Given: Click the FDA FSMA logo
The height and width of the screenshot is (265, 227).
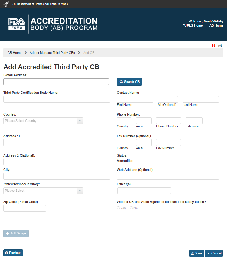Looking at the screenshot, I should coord(17,24).
